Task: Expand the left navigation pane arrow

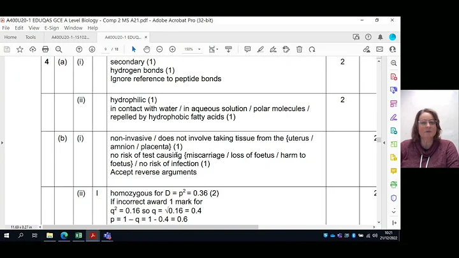Action: (2, 143)
